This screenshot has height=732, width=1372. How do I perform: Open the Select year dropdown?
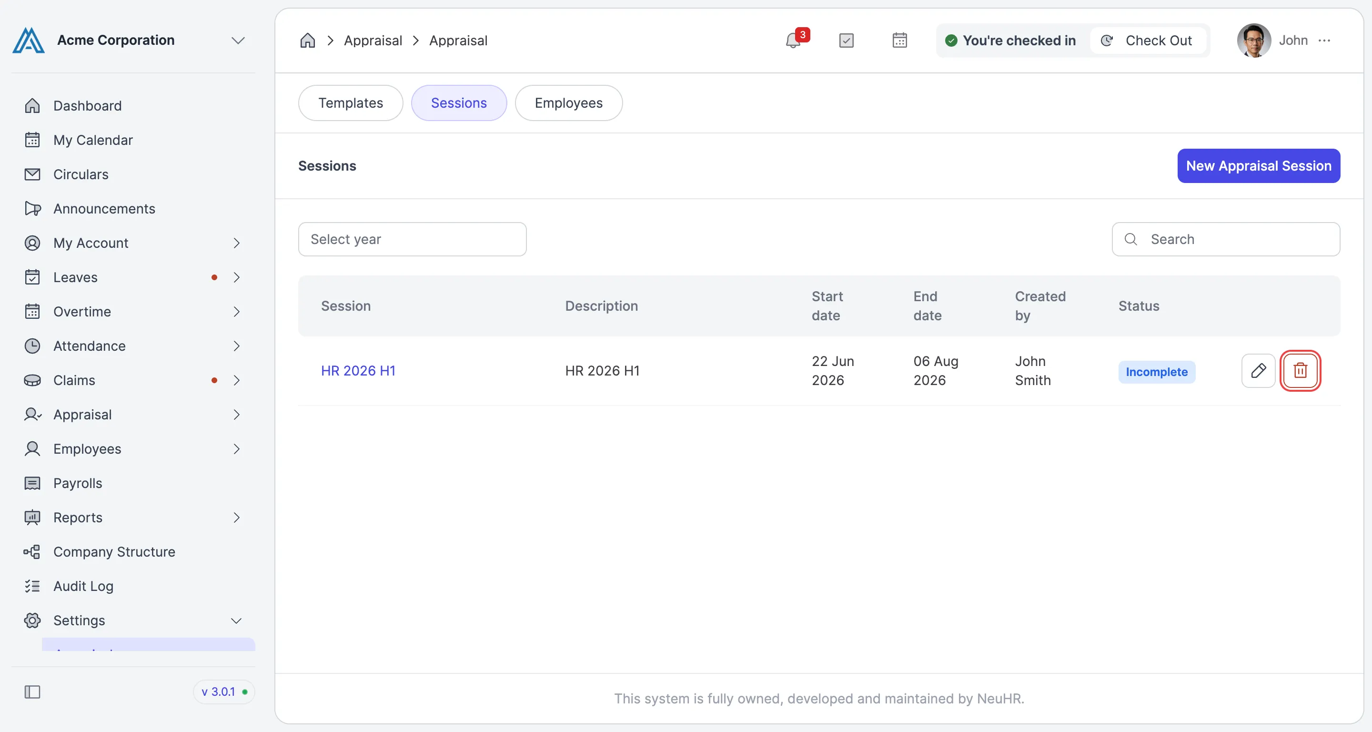(x=412, y=239)
